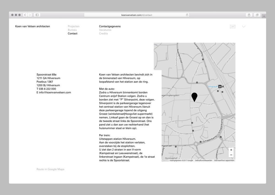Open the Safari share menu

[249, 15]
